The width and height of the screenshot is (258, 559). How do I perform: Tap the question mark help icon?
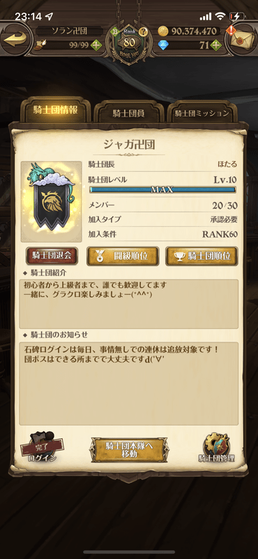click(143, 31)
